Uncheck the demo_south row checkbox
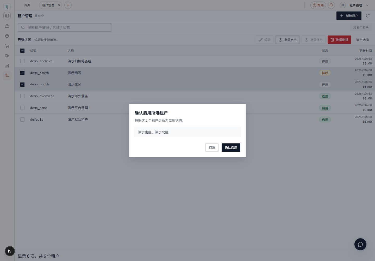The width and height of the screenshot is (375, 261). click(x=22, y=73)
